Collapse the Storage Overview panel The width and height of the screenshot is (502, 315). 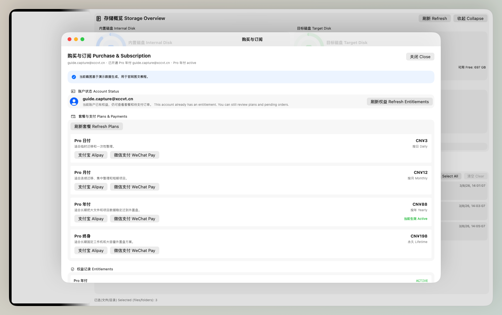point(470,18)
